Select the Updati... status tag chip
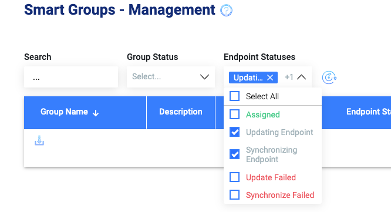Image resolution: width=391 pixels, height=212 pixels. point(248,78)
